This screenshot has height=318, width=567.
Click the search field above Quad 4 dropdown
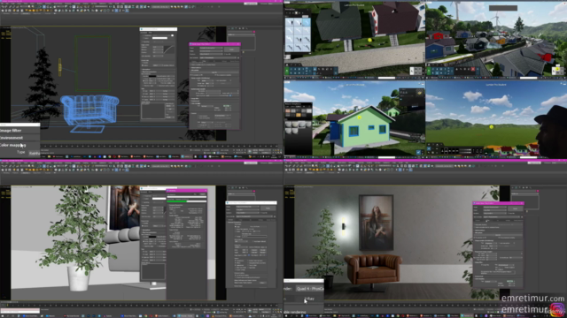(x=304, y=281)
